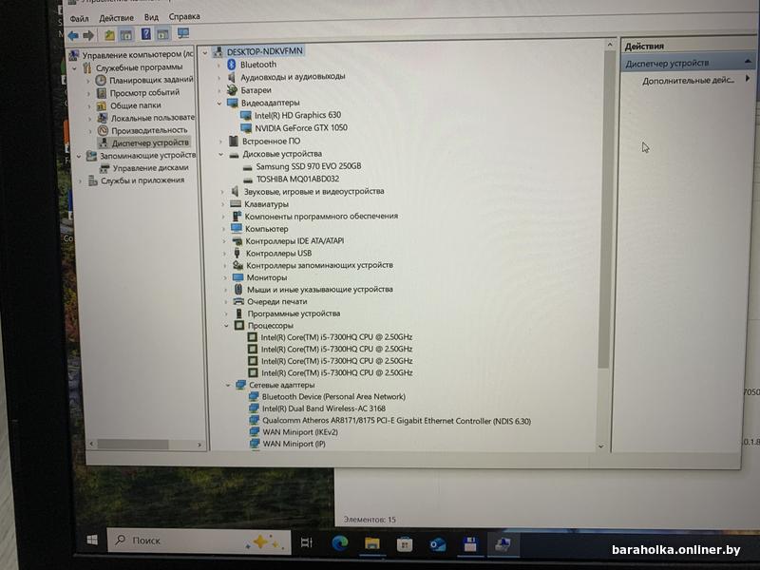Click the Компьютер category
Viewport: 760px width, 570px height.
(x=267, y=229)
